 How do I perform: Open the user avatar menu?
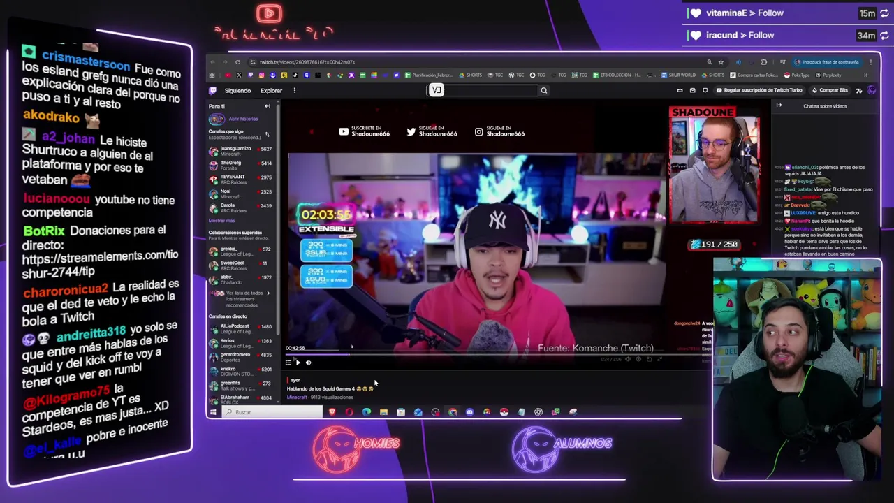coord(871,90)
